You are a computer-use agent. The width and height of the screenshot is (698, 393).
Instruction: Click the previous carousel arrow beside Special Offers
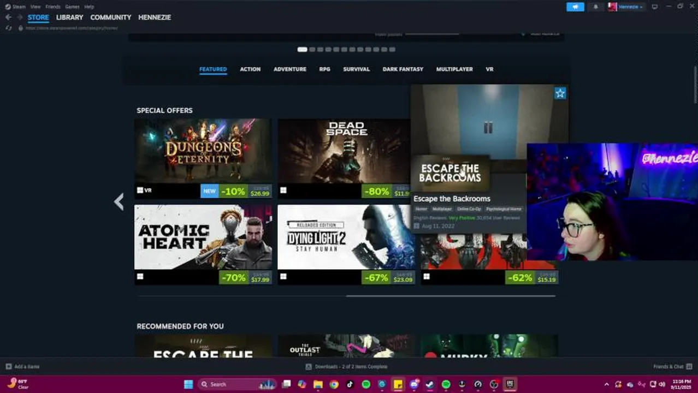click(119, 202)
